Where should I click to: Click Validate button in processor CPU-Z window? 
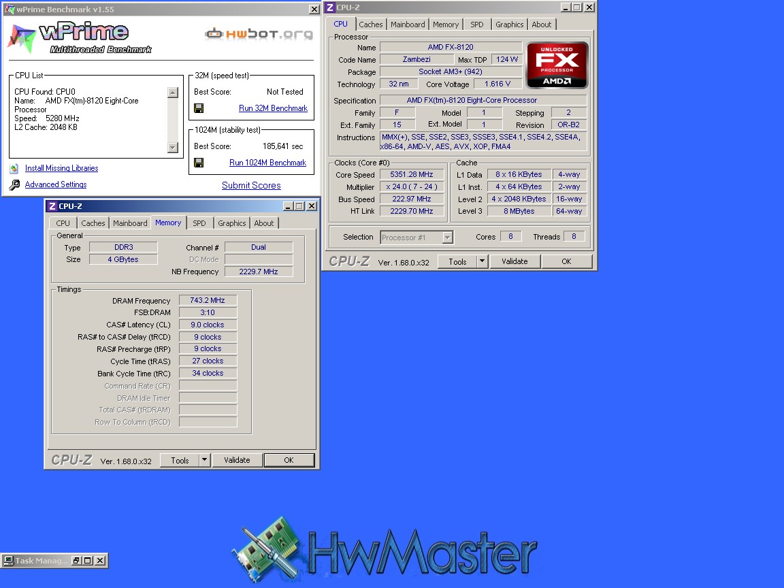[514, 261]
